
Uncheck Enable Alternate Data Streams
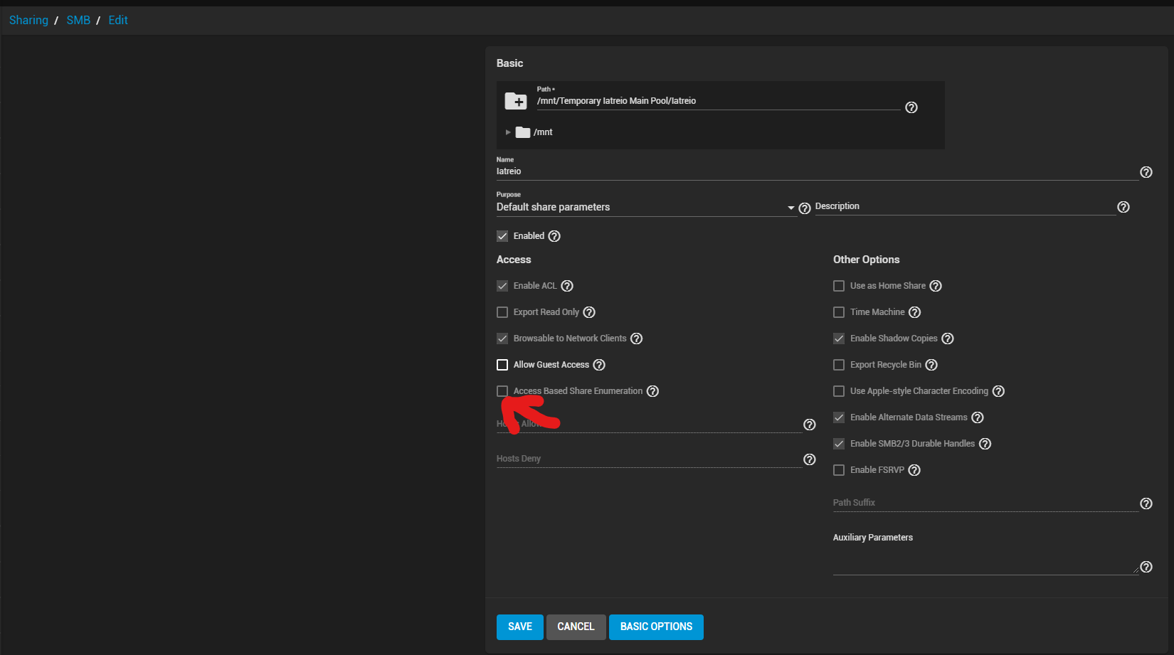tap(839, 417)
